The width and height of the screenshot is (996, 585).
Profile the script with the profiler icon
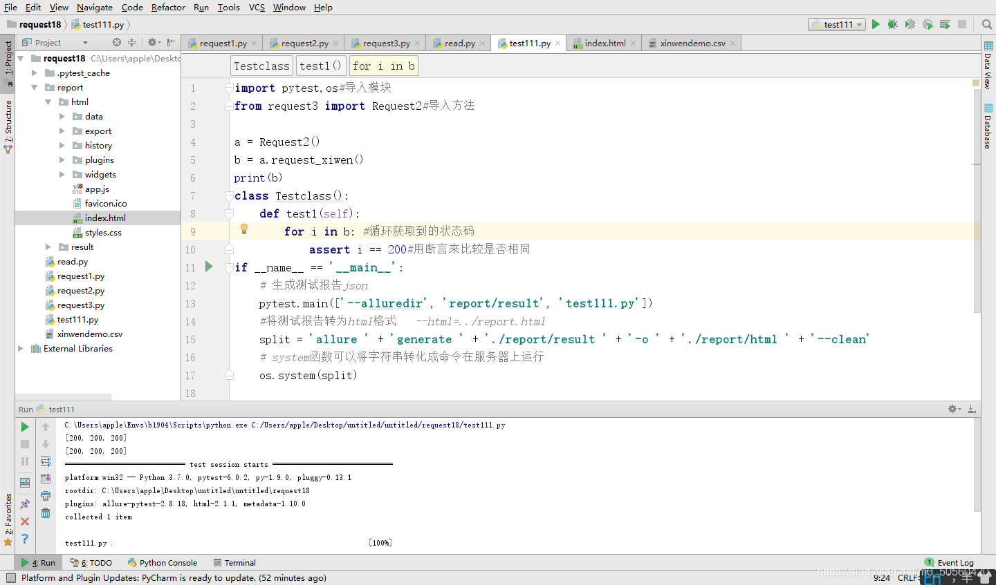click(927, 25)
